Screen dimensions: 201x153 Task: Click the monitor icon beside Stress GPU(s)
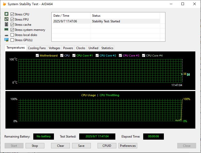(6, 40)
